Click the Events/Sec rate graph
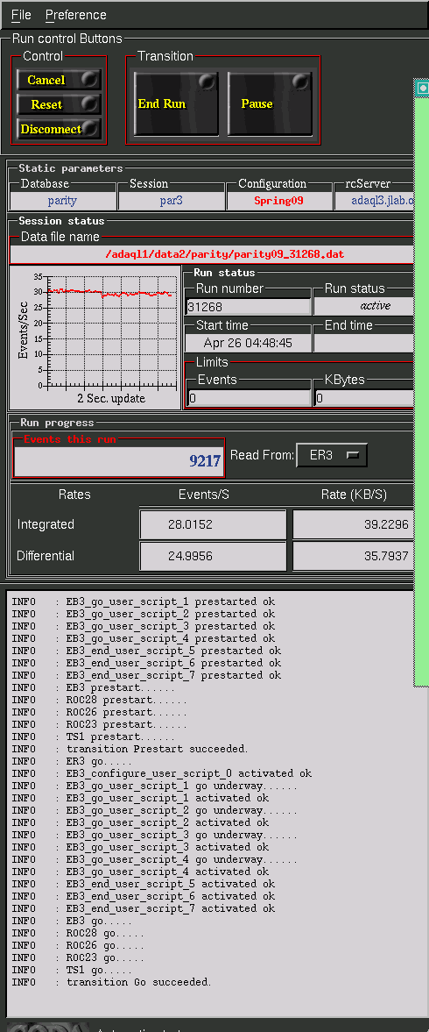The width and height of the screenshot is (429, 1032). [95, 338]
